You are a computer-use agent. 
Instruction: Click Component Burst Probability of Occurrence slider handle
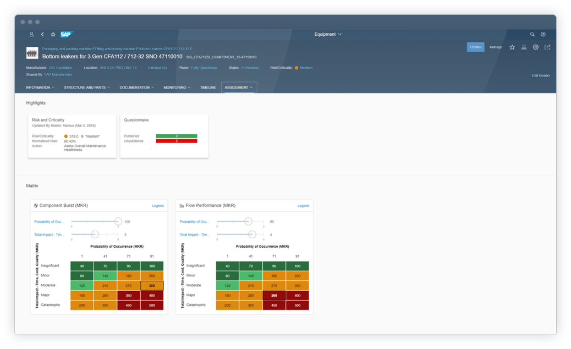[x=118, y=221]
